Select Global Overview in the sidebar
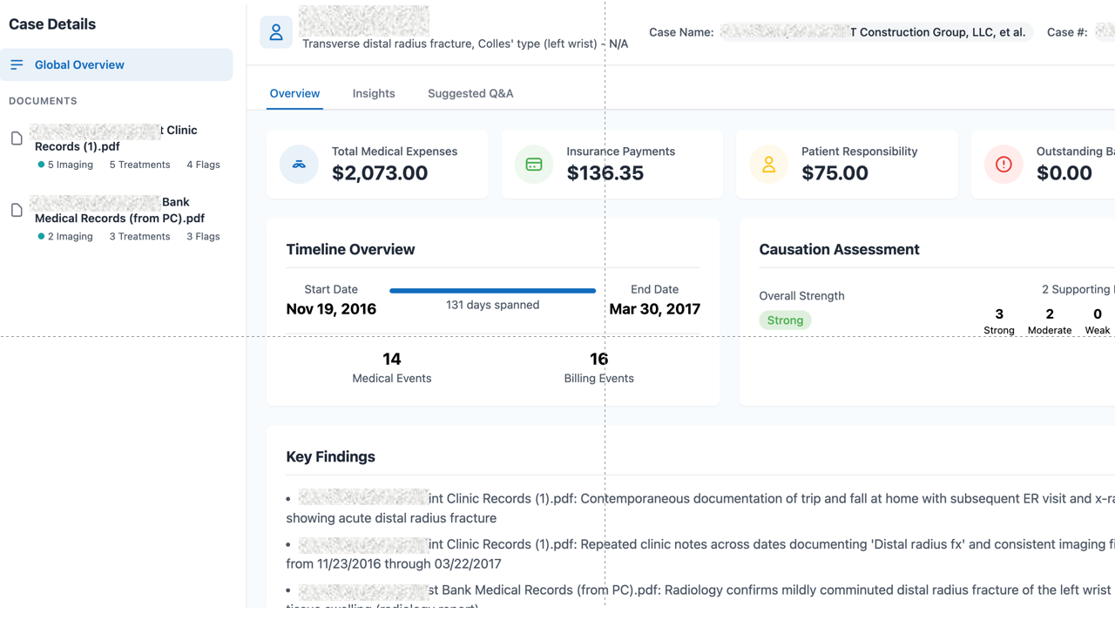The image size is (1115, 627). 117,64
